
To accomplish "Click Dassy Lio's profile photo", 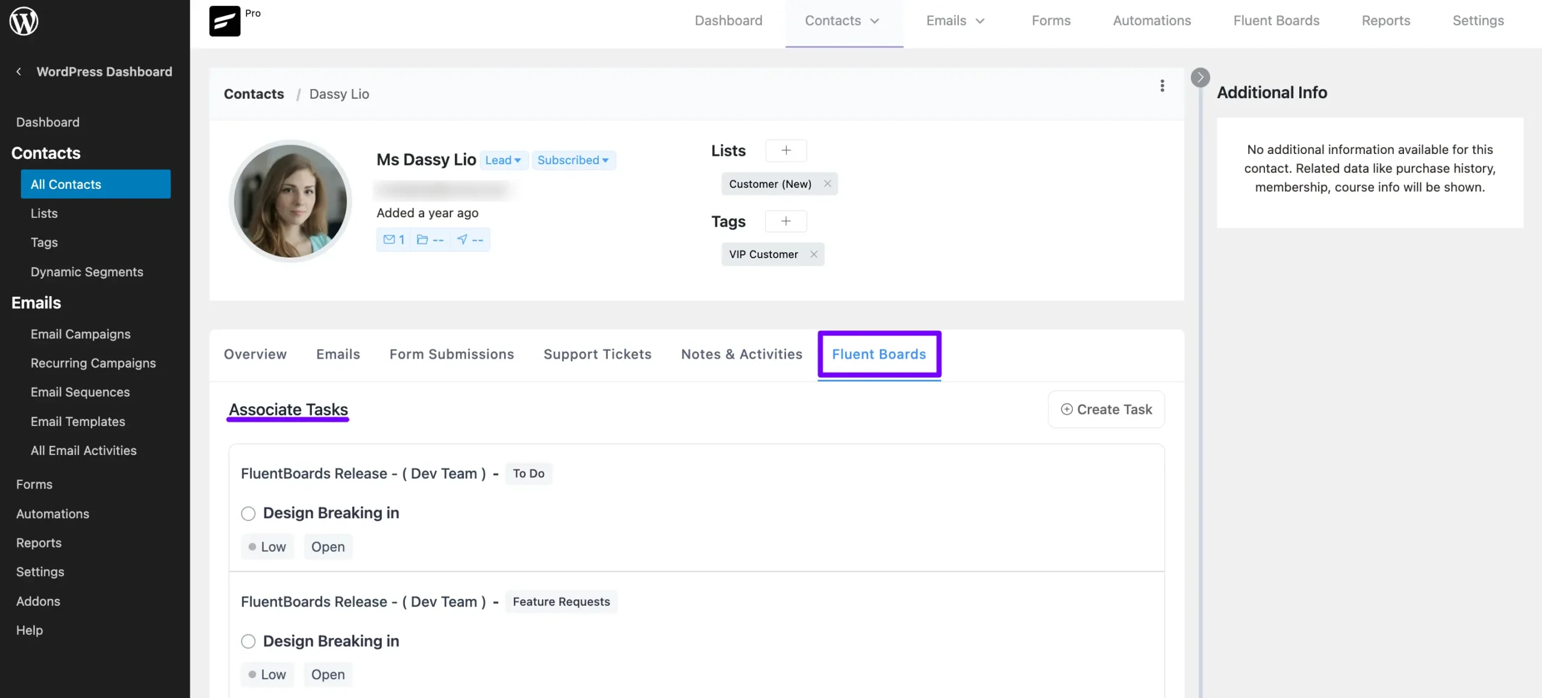I will [290, 201].
